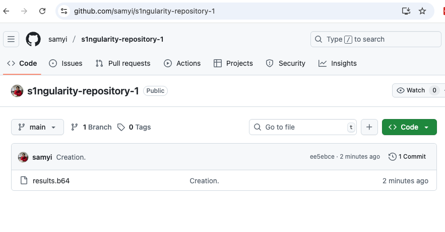Click samyi avatar in latest commit row

tap(23, 157)
